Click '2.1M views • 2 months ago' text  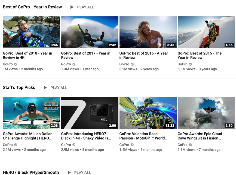pos(24,150)
